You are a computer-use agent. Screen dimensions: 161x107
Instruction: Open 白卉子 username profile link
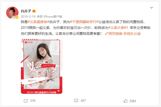[x=26, y=11]
